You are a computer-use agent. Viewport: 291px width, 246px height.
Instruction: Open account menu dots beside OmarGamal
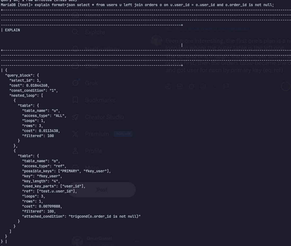click(x=137, y=241)
